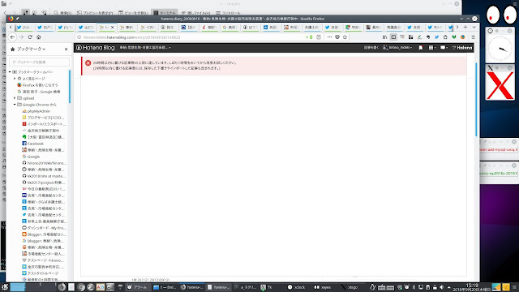Switch to xclock taskbar entry
The height and width of the screenshot is (292, 519).
point(297,287)
